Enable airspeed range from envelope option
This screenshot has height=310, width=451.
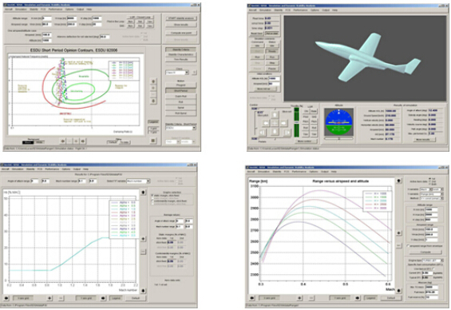(x=408, y=246)
